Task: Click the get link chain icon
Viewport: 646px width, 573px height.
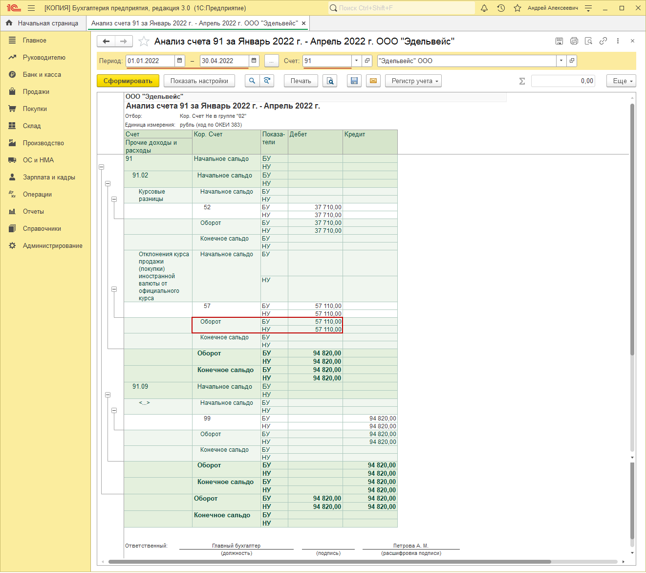Action: pyautogui.click(x=603, y=41)
